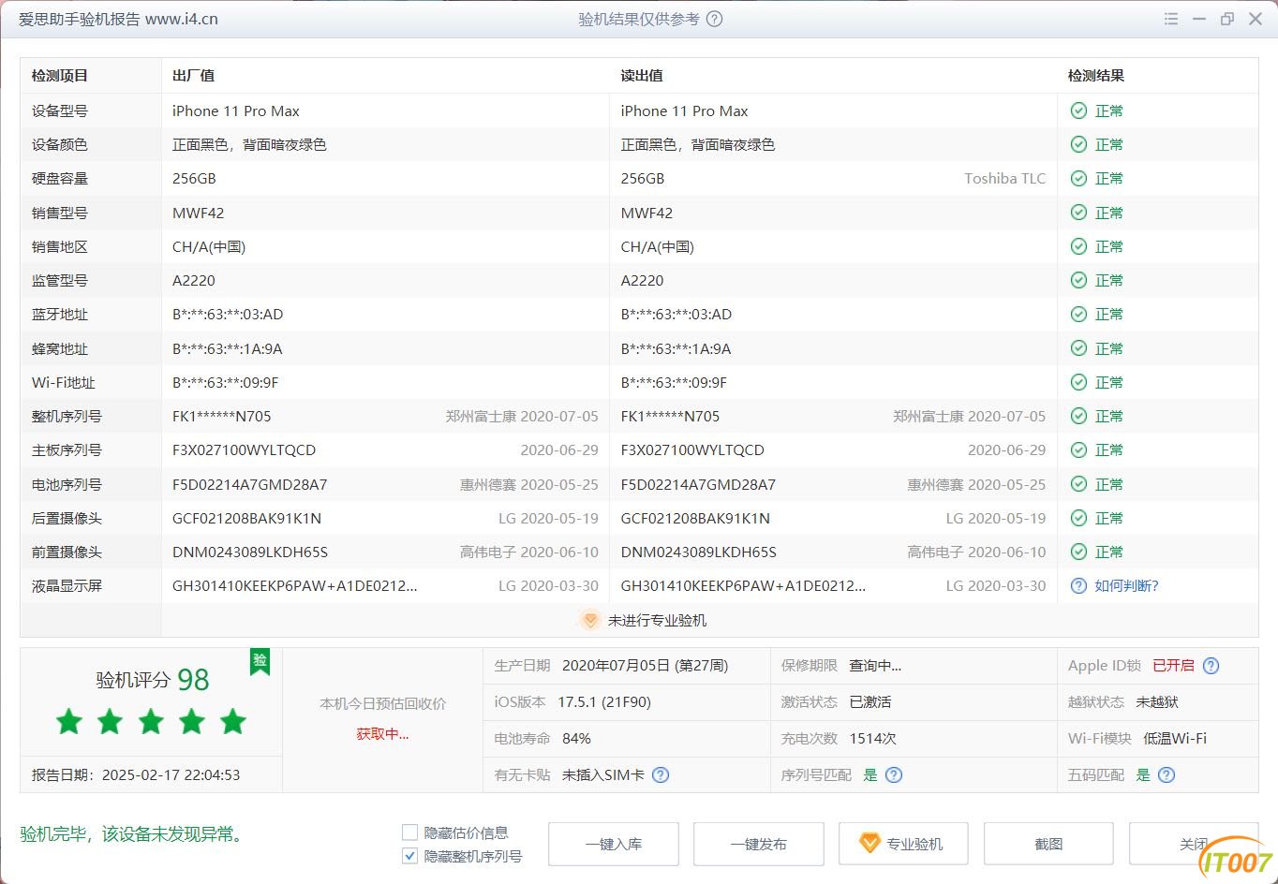The height and width of the screenshot is (884, 1278).
Task: Click factory 主板序列号 F3X027100WYLTQCD
Action: point(245,449)
